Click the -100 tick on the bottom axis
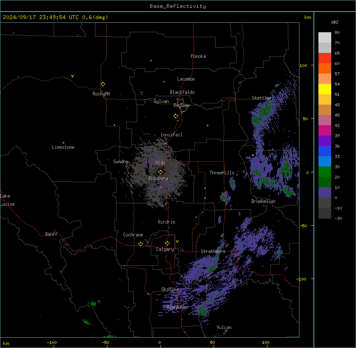Screen dimensions: 356x348 pyautogui.click(x=52, y=342)
